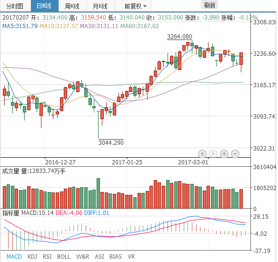Switch to the KDJ indicator
The width and height of the screenshot is (278, 262).
[32, 256]
